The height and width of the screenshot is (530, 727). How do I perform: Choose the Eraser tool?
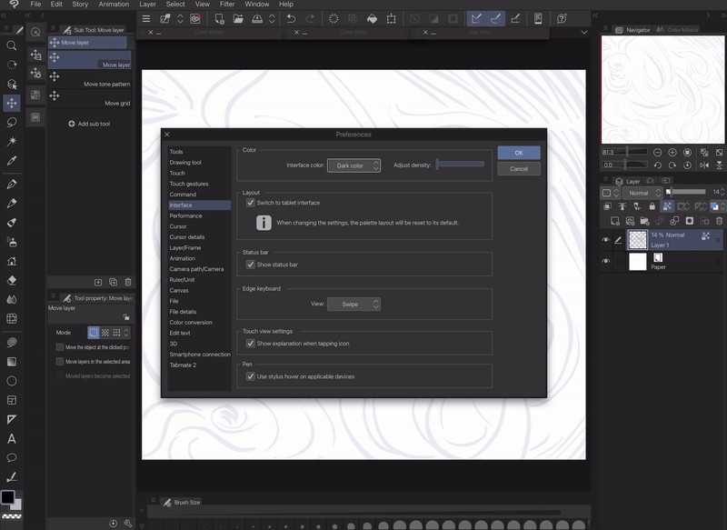click(12, 280)
